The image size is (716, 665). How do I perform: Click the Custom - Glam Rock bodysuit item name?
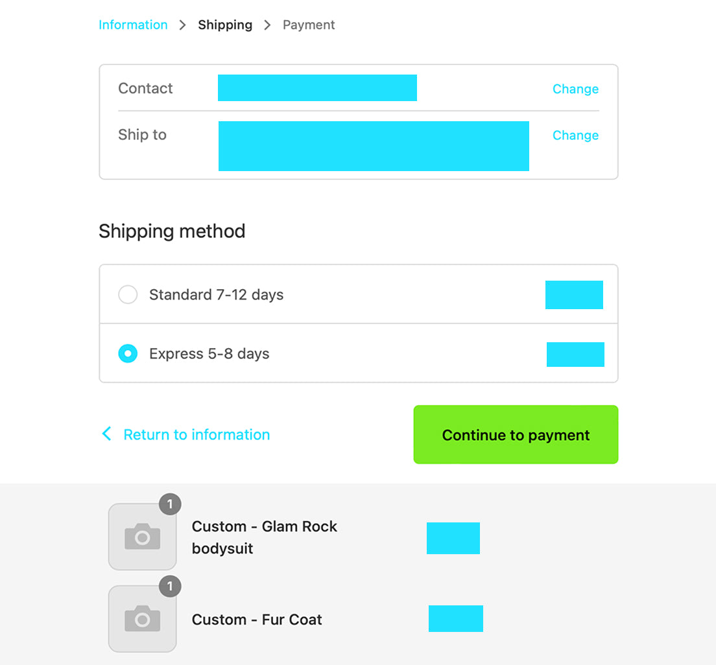click(x=265, y=537)
